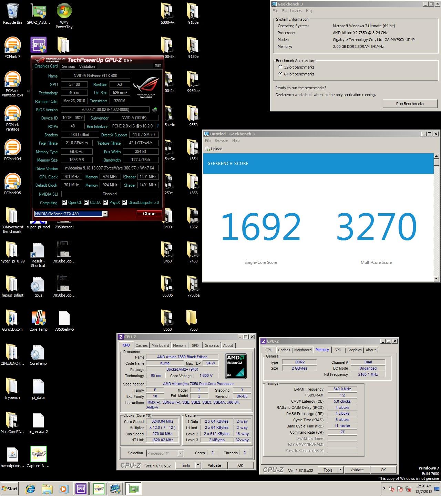The height and width of the screenshot is (496, 441).
Task: Switch to Sensors tab in GPU-Z
Action: (68, 66)
